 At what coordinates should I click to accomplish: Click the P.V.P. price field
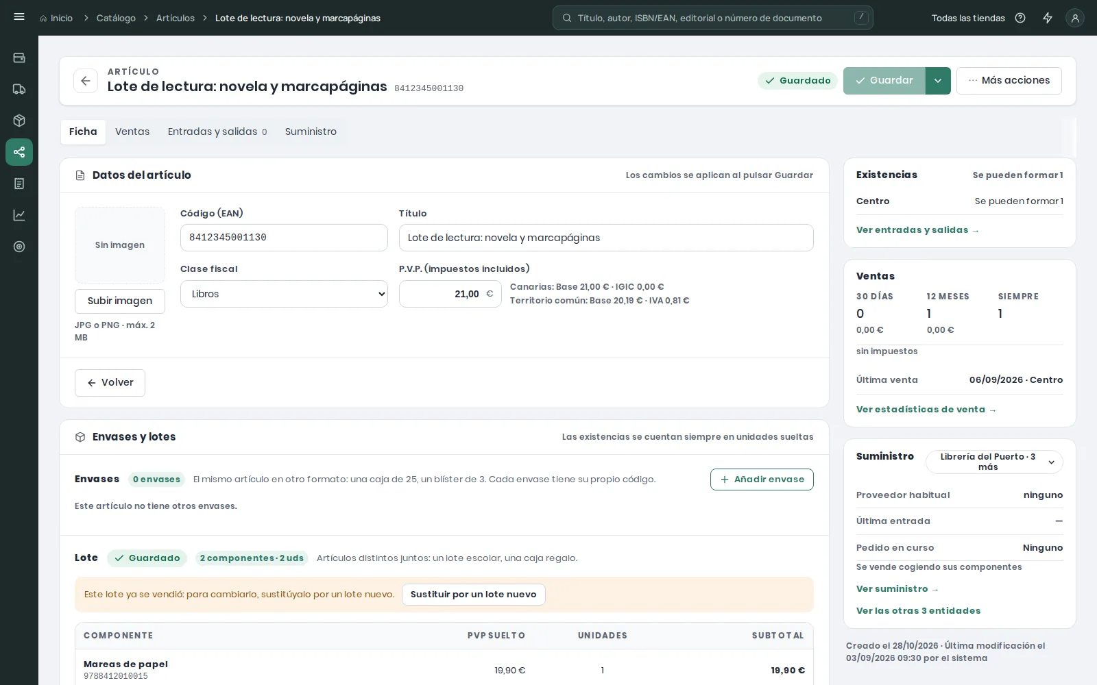click(x=450, y=294)
